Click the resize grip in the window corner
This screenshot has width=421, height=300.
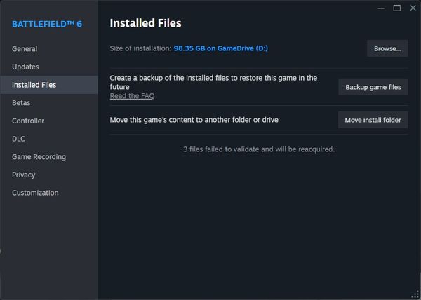416,295
